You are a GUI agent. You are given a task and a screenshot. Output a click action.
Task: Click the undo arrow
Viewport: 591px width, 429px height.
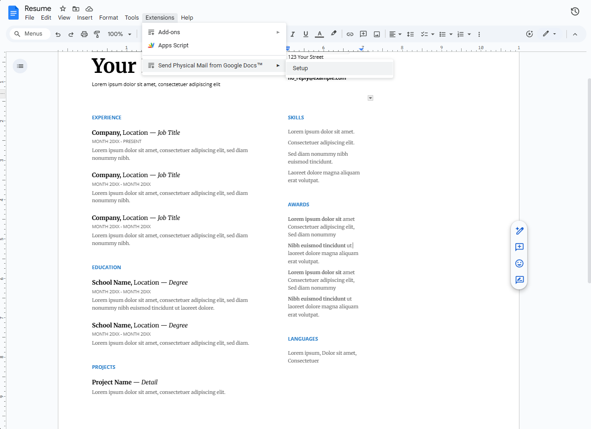pyautogui.click(x=58, y=34)
